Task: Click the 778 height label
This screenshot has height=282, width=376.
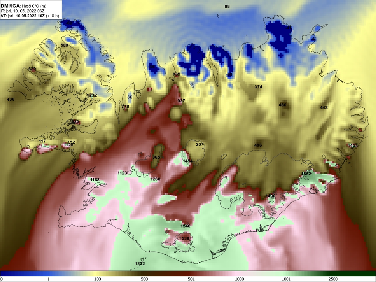Action: point(125,106)
